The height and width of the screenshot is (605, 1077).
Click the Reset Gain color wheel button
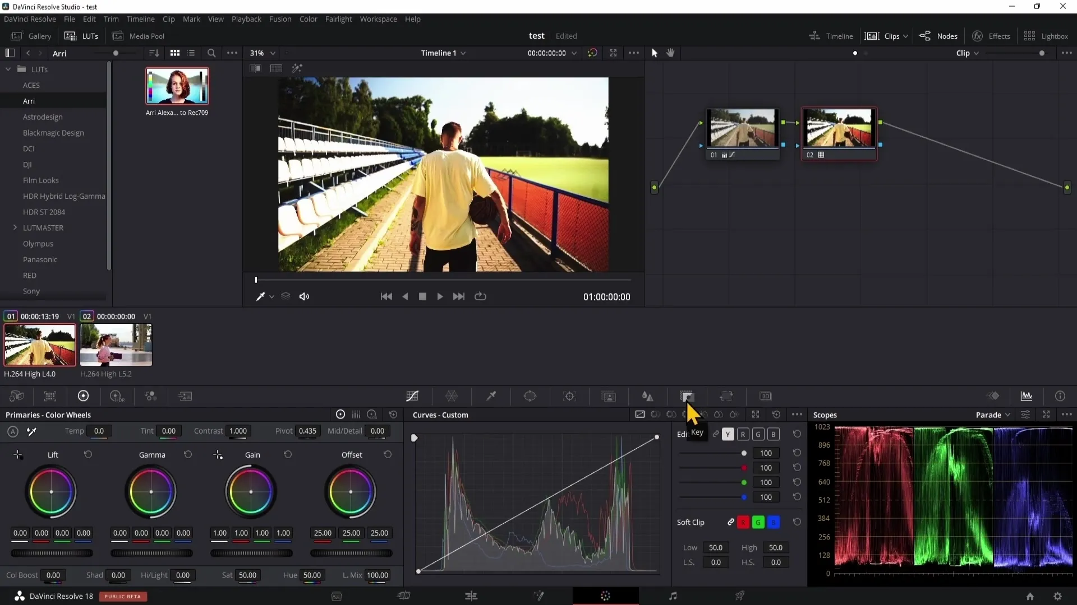(288, 454)
